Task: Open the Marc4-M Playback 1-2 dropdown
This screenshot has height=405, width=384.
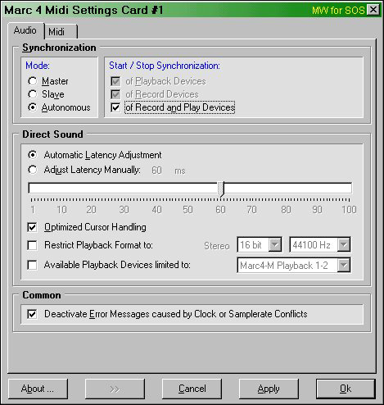Action: pos(294,265)
